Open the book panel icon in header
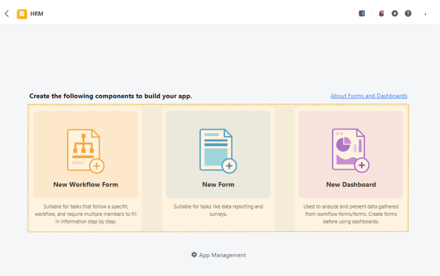This screenshot has height=276, width=440. click(x=362, y=14)
